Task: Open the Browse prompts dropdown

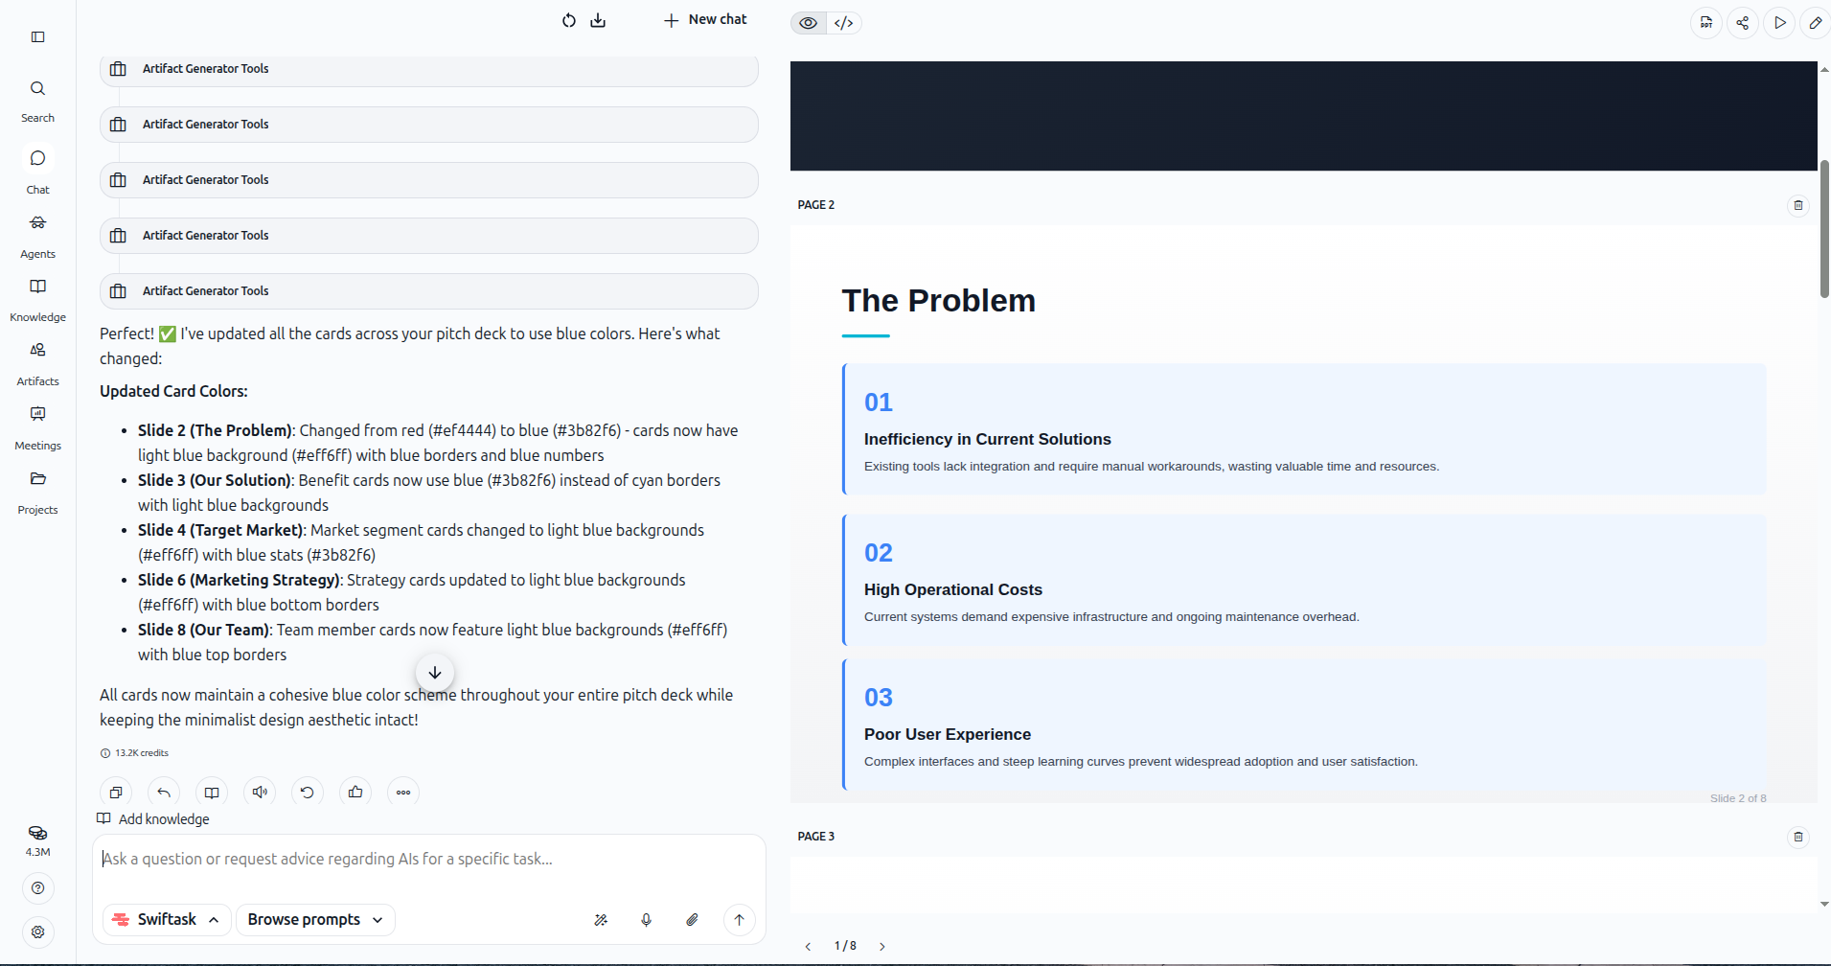Action: point(315,920)
